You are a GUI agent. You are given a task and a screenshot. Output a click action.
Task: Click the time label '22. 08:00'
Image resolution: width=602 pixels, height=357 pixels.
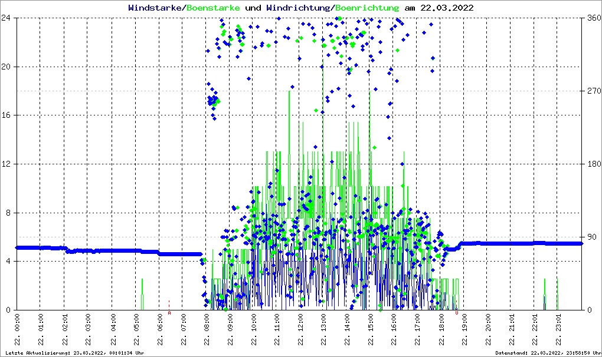tap(207, 330)
